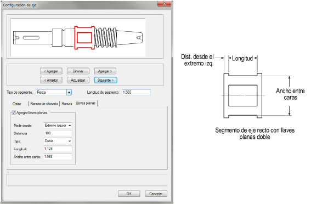The width and height of the screenshot is (311, 204).
Task: Click the keyway slot on shaft preview
Action: [x=31, y=37]
